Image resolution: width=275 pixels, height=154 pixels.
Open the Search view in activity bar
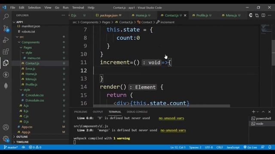[x=6, y=17]
